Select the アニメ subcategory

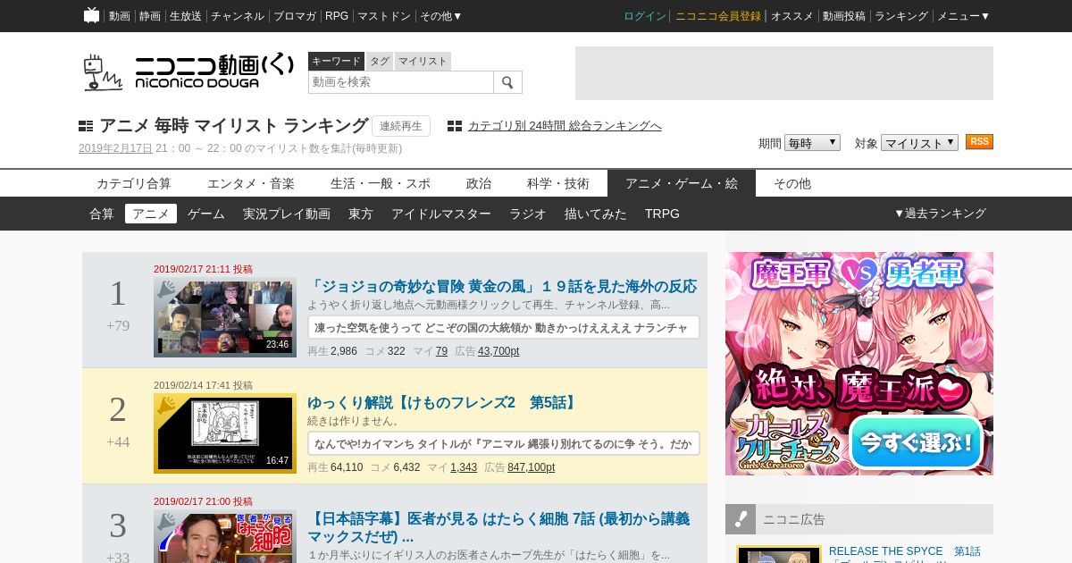click(x=151, y=214)
